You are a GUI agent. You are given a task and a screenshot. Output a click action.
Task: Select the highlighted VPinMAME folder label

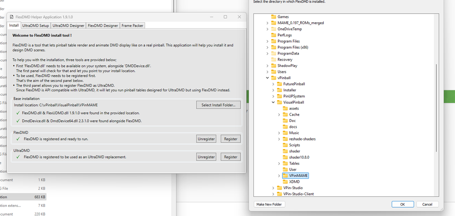[298, 176]
